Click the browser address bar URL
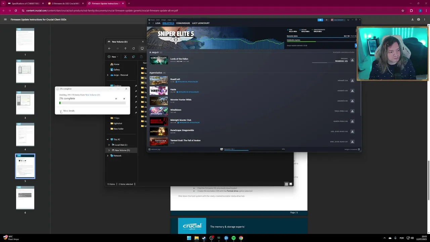This screenshot has width=430, height=242. [x=102, y=10]
